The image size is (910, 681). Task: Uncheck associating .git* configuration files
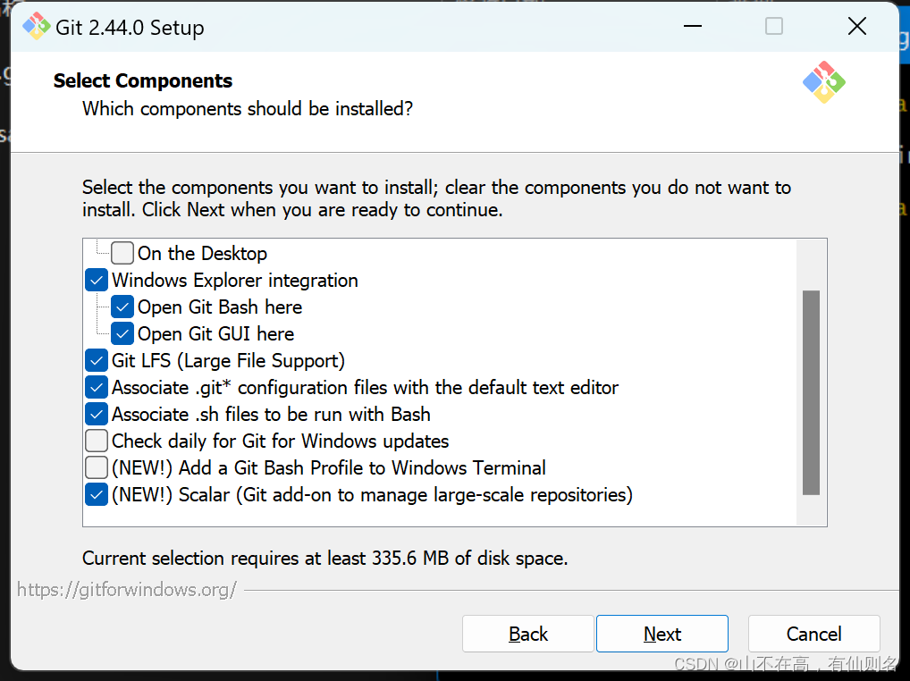(x=96, y=387)
